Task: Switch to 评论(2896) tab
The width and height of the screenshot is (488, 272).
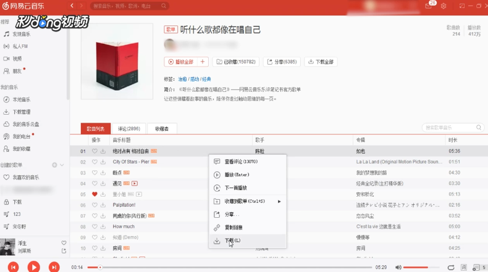Action: click(129, 129)
